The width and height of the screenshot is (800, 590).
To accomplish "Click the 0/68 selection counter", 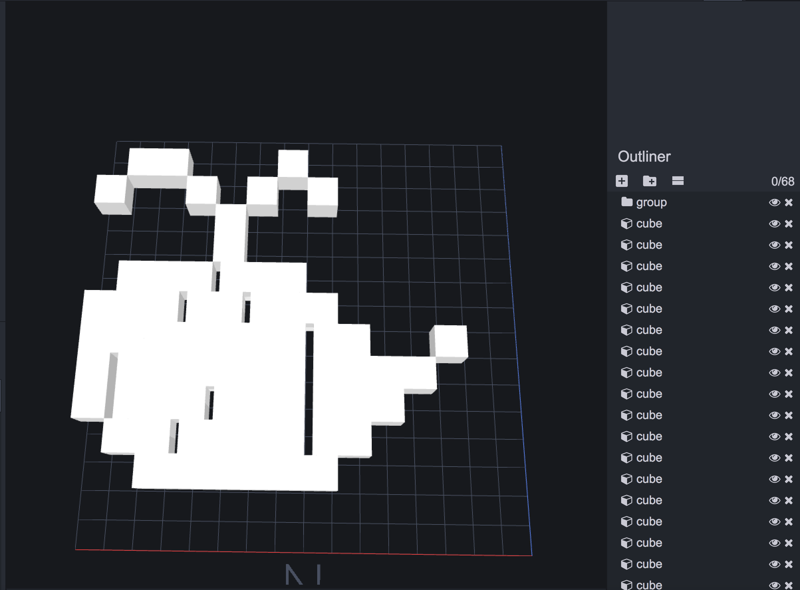I will point(782,182).
